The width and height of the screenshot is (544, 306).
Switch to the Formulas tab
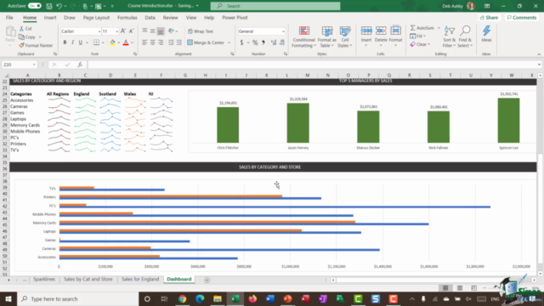[x=127, y=17]
